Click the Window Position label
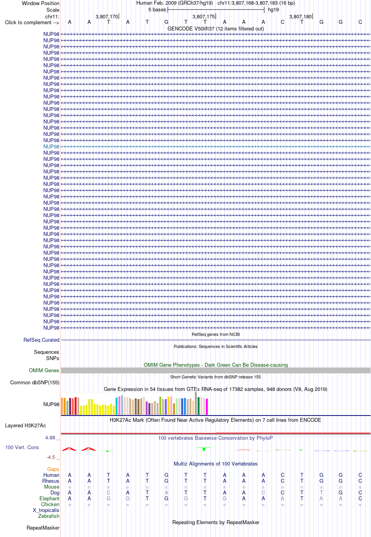 41,3
